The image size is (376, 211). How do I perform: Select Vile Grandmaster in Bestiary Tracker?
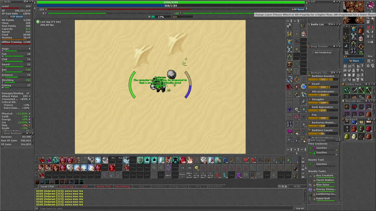(323, 93)
